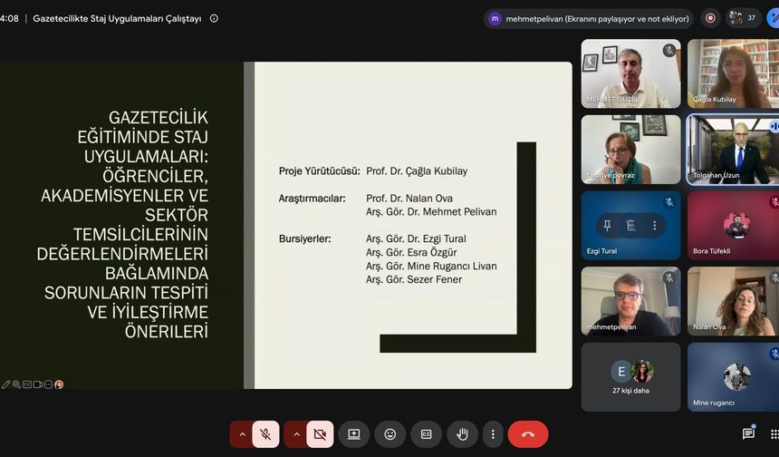Click slide text Arş. Gör. Dr. Mehmet Pelivan
Image resolution: width=779 pixels, height=457 pixels.
431,212
